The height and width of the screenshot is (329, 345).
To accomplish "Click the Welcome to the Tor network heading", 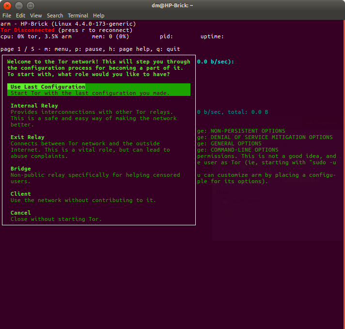I will pos(99,62).
